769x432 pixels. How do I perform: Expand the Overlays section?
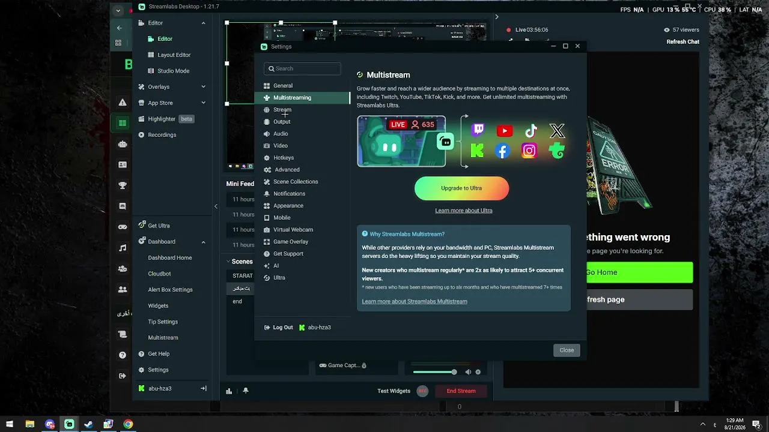point(203,87)
